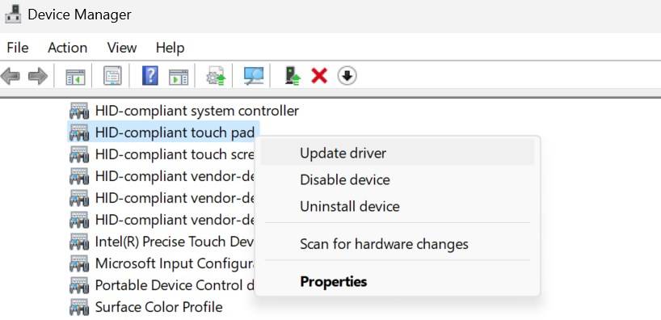This screenshot has width=661, height=320.
Task: Select HID-compliant touch screen device
Action: click(x=175, y=154)
